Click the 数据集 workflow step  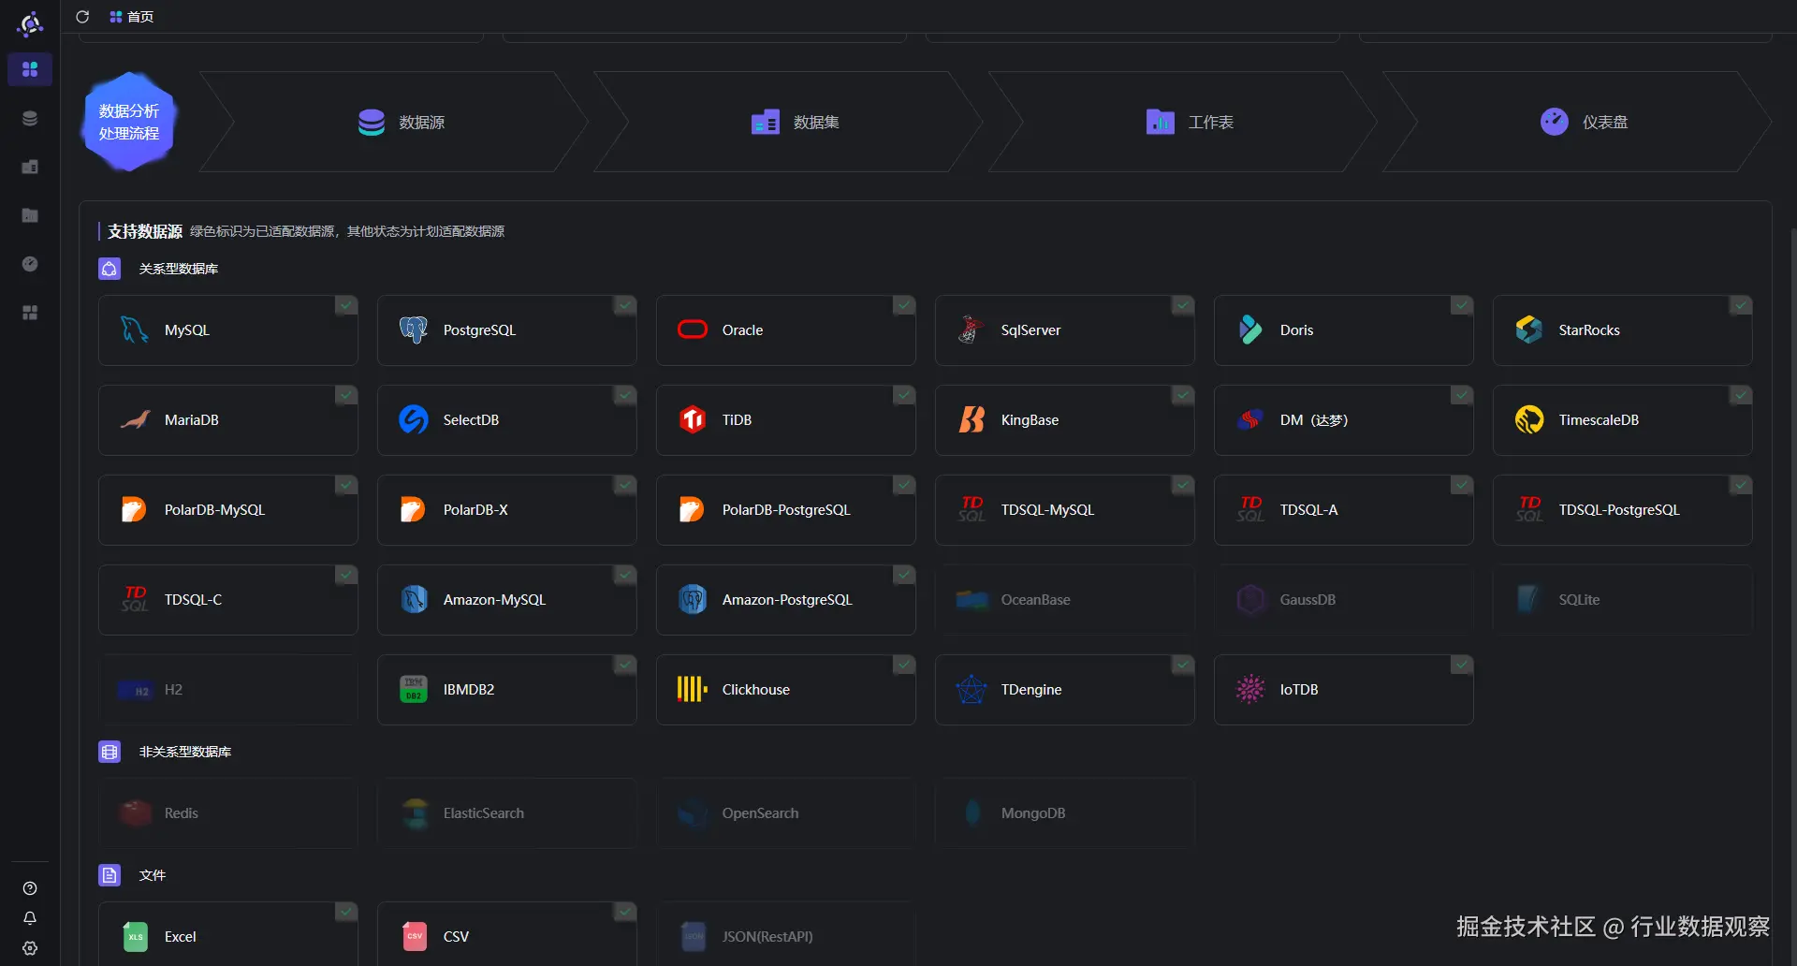[x=788, y=122]
